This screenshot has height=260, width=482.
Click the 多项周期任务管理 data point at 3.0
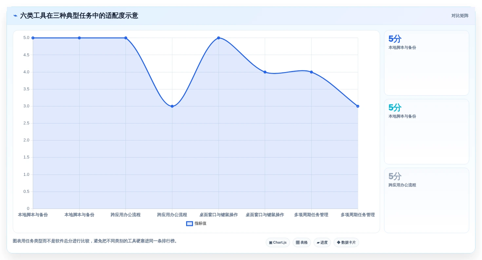[x=358, y=106]
